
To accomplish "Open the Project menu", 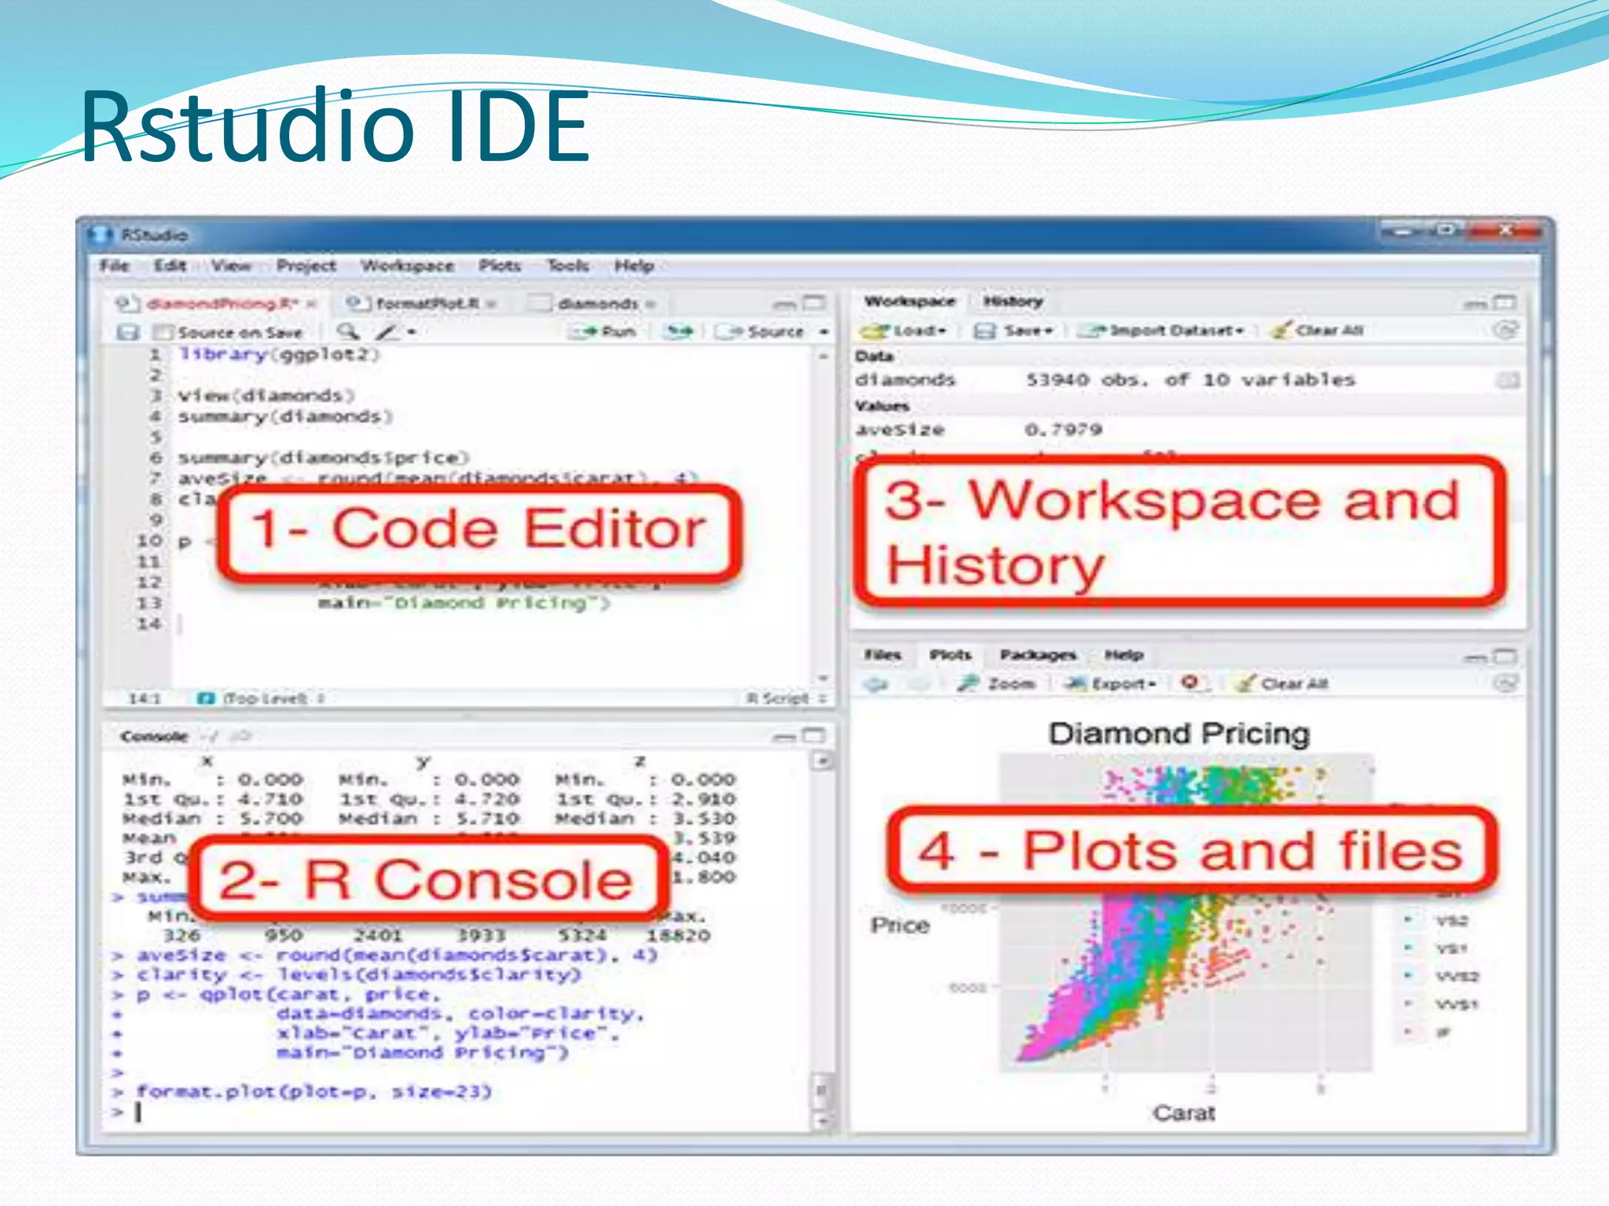I will 306,265.
